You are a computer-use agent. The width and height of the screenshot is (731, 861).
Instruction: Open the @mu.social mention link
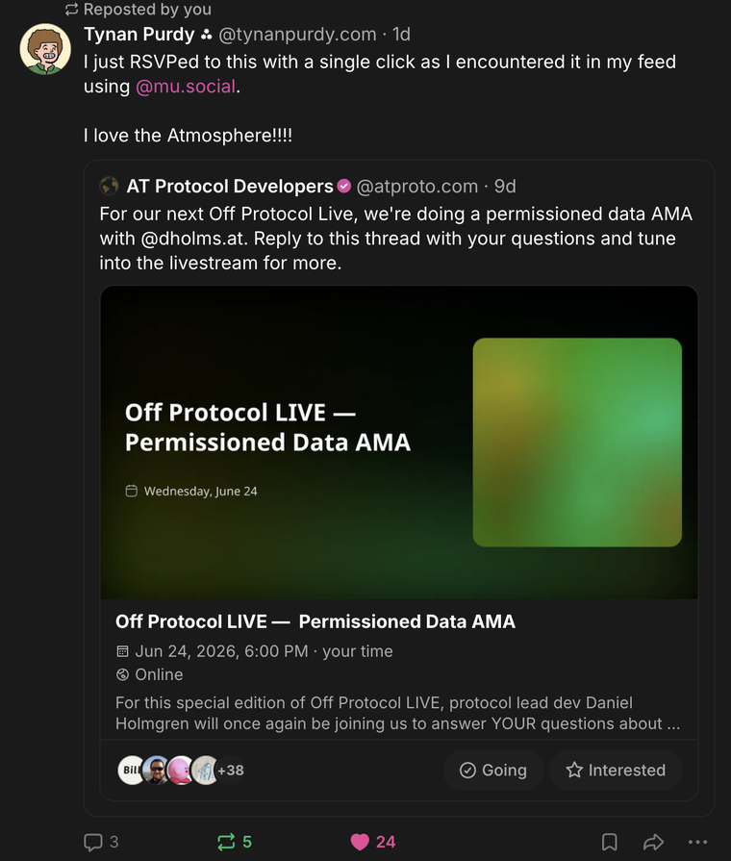coord(186,87)
